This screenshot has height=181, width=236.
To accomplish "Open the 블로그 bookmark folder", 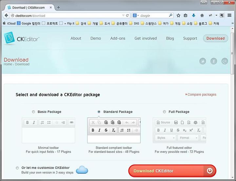I will point(201,23).
